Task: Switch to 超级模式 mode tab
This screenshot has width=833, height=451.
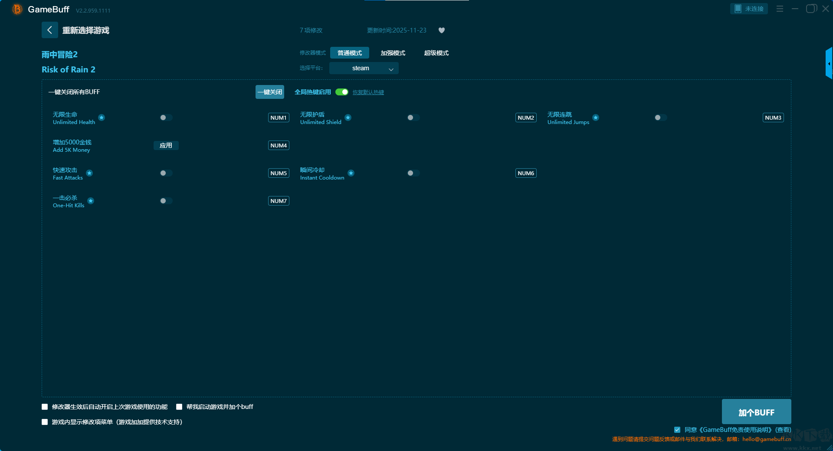Action: [x=436, y=53]
